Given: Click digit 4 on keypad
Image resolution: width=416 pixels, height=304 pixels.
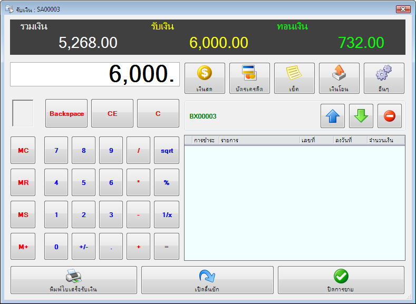Looking at the screenshot, I should tap(56, 182).
